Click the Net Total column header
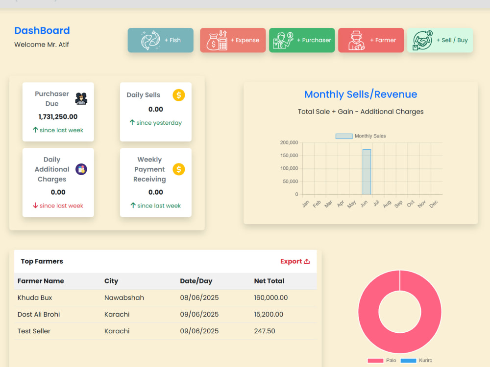Image resolution: width=490 pixels, height=367 pixels. 269,281
